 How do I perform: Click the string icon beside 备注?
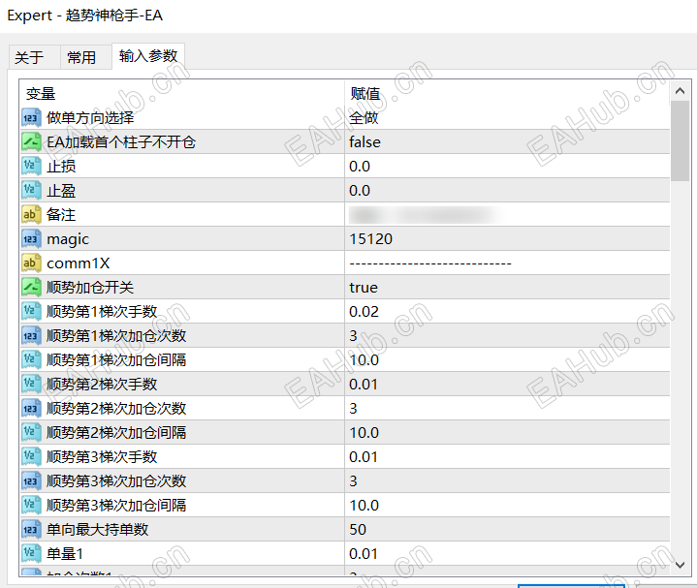point(31,214)
